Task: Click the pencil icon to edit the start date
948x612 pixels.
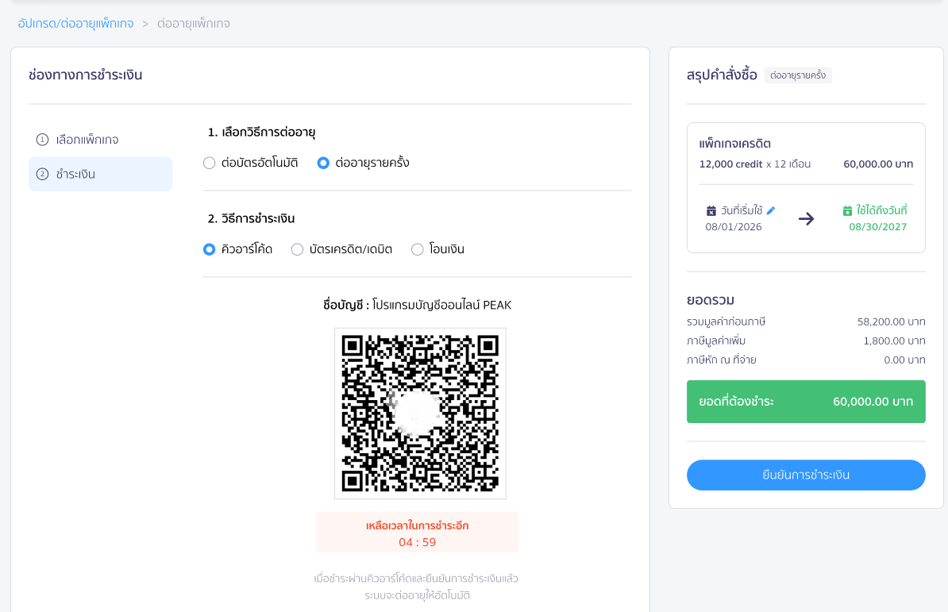Action: pos(770,210)
